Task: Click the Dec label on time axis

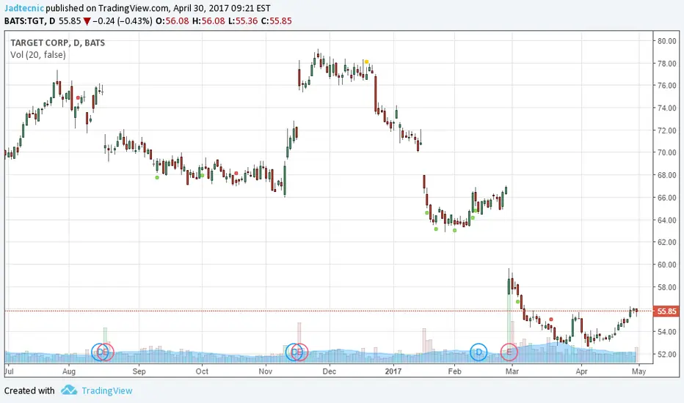Action: click(x=330, y=371)
